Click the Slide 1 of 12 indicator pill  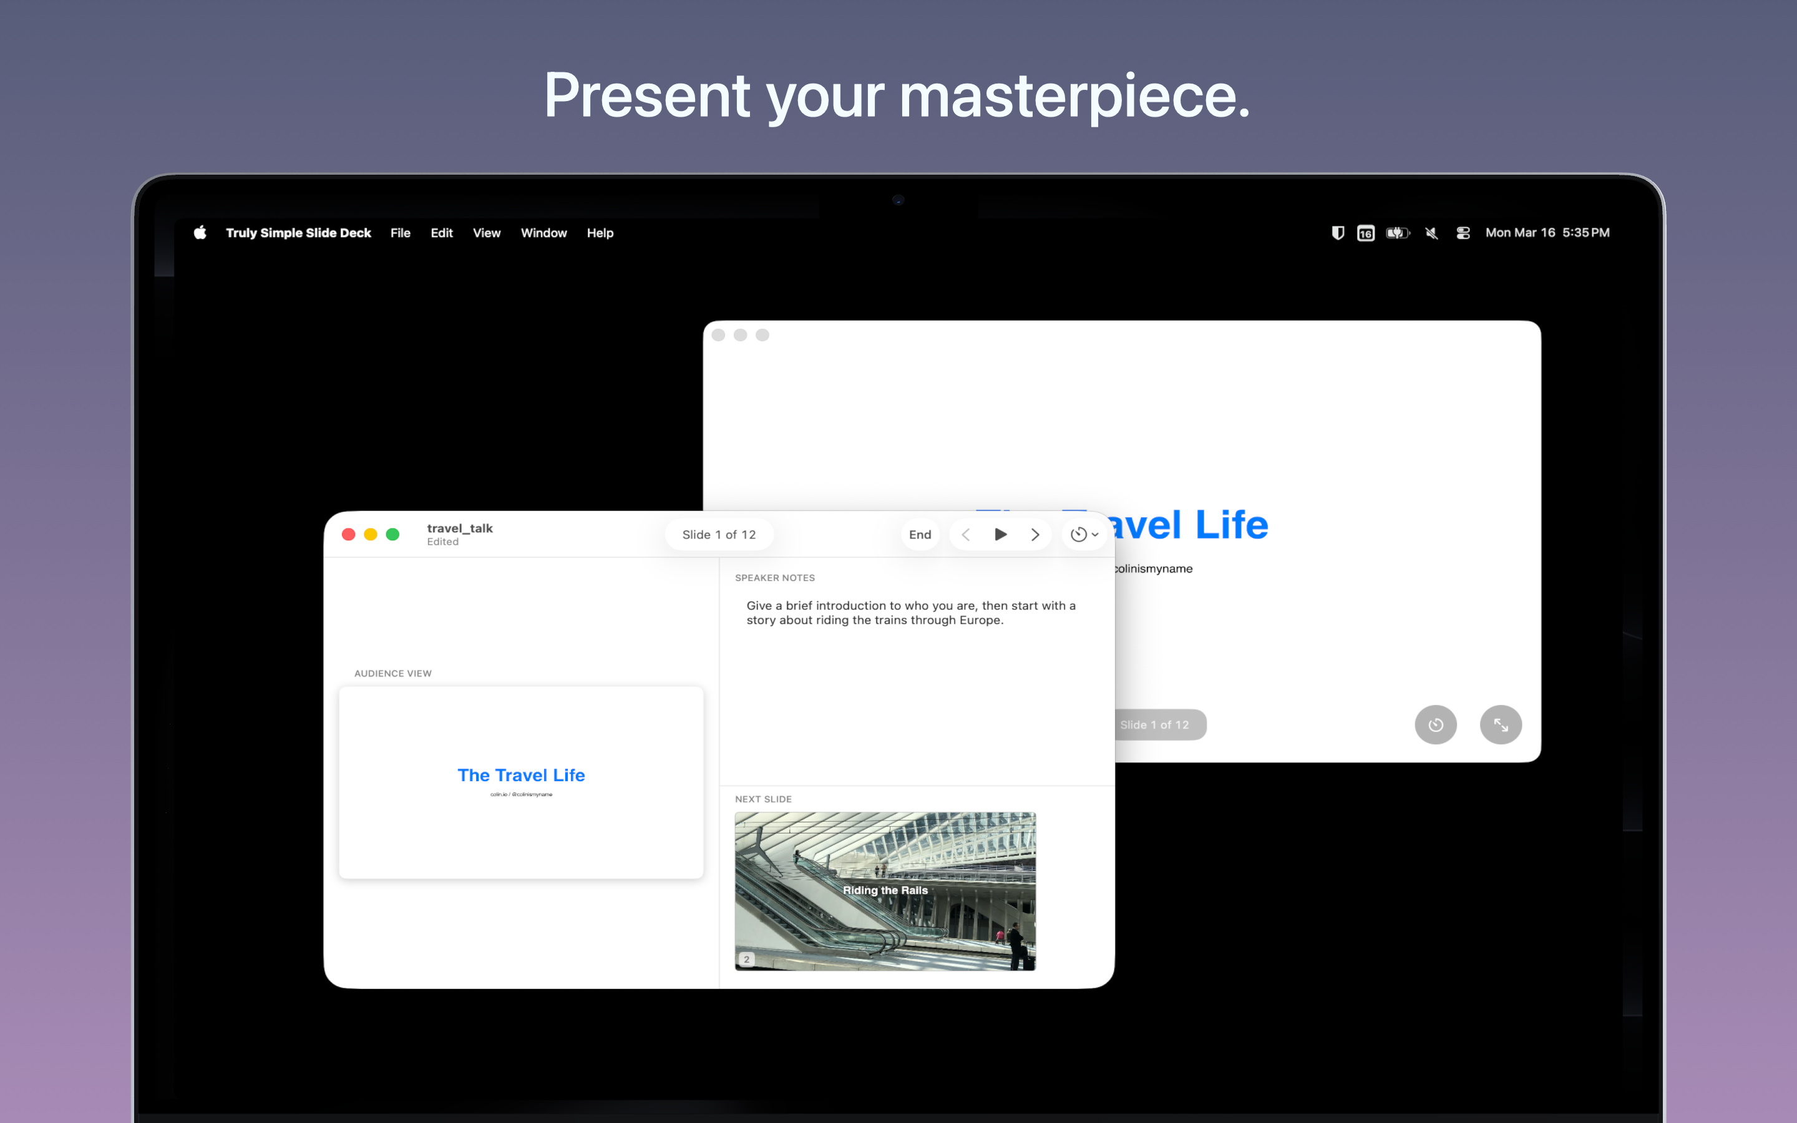point(719,534)
